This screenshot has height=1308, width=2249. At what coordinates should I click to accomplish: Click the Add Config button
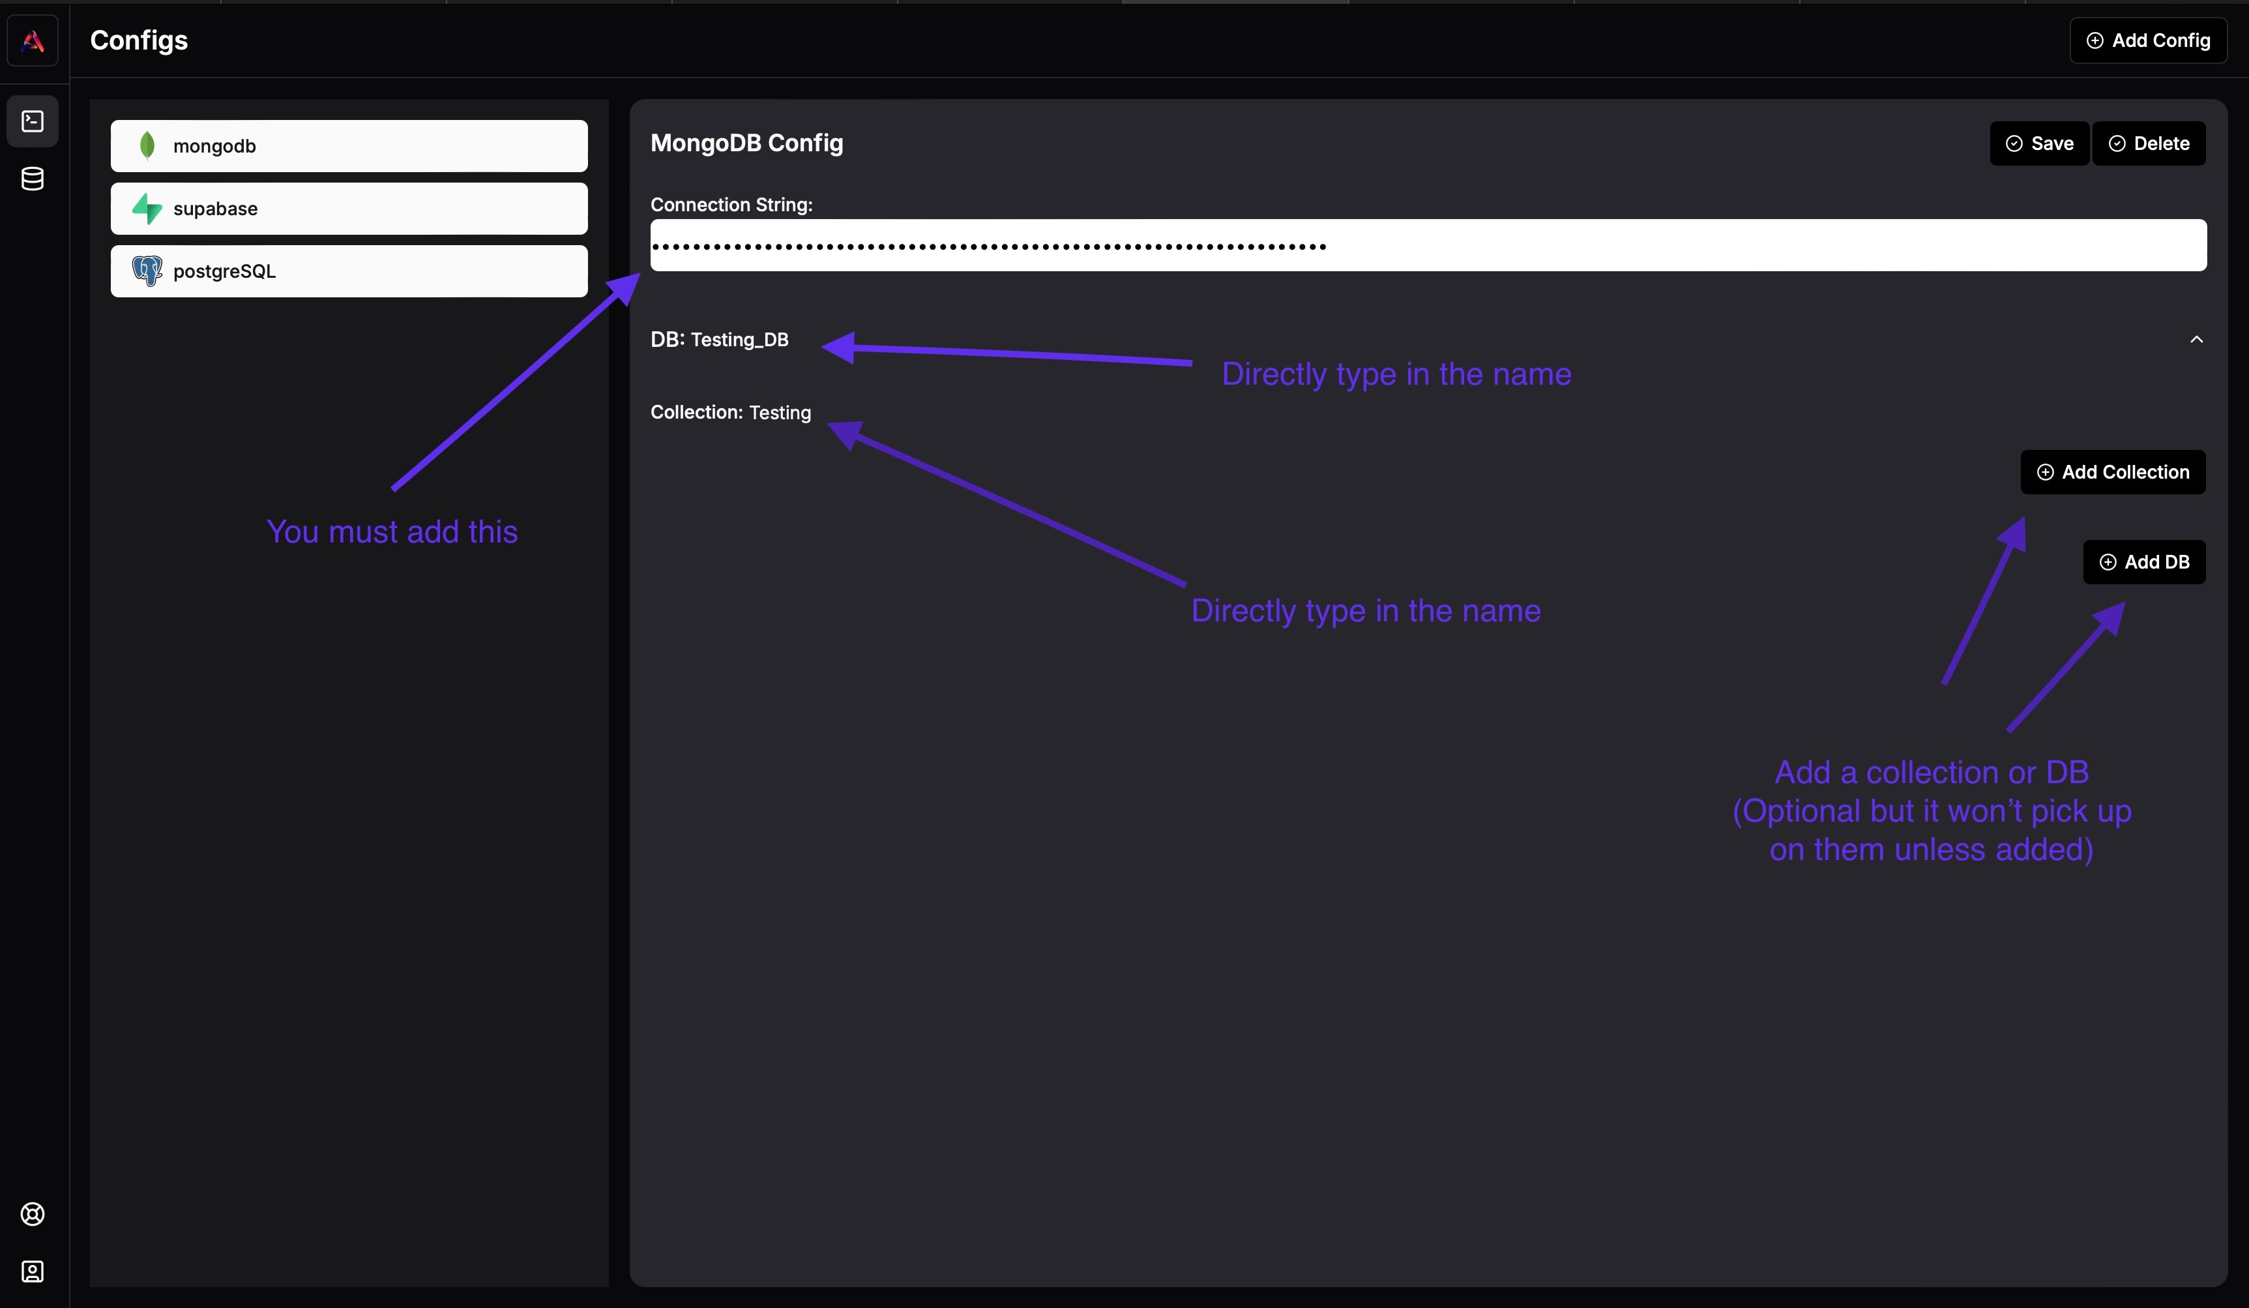pos(2148,40)
